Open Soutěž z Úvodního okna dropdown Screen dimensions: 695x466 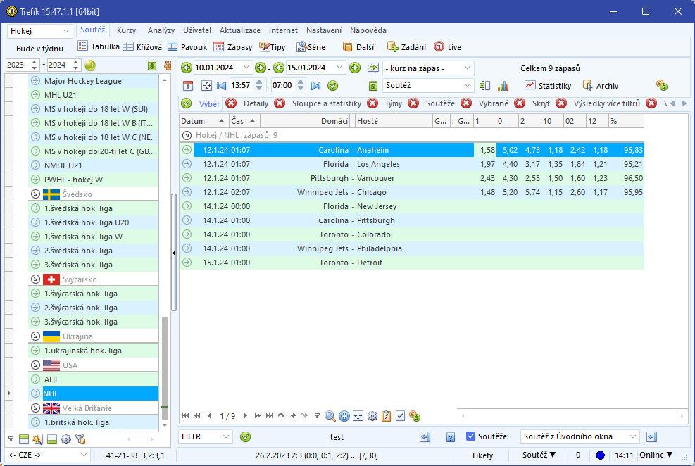633,436
